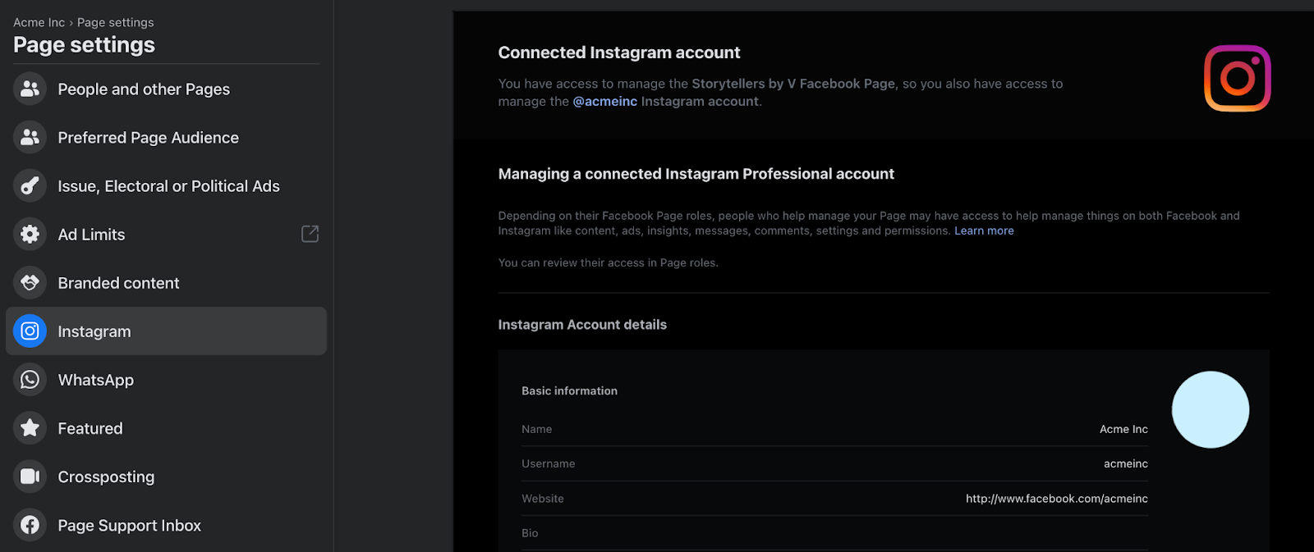Image resolution: width=1314 pixels, height=552 pixels.
Task: Click the Page settings sidebar title
Action: click(x=84, y=45)
